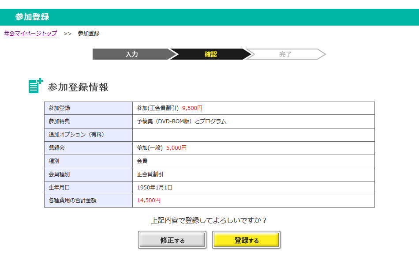Select the 入力 step in progress bar

pyautogui.click(x=131, y=54)
